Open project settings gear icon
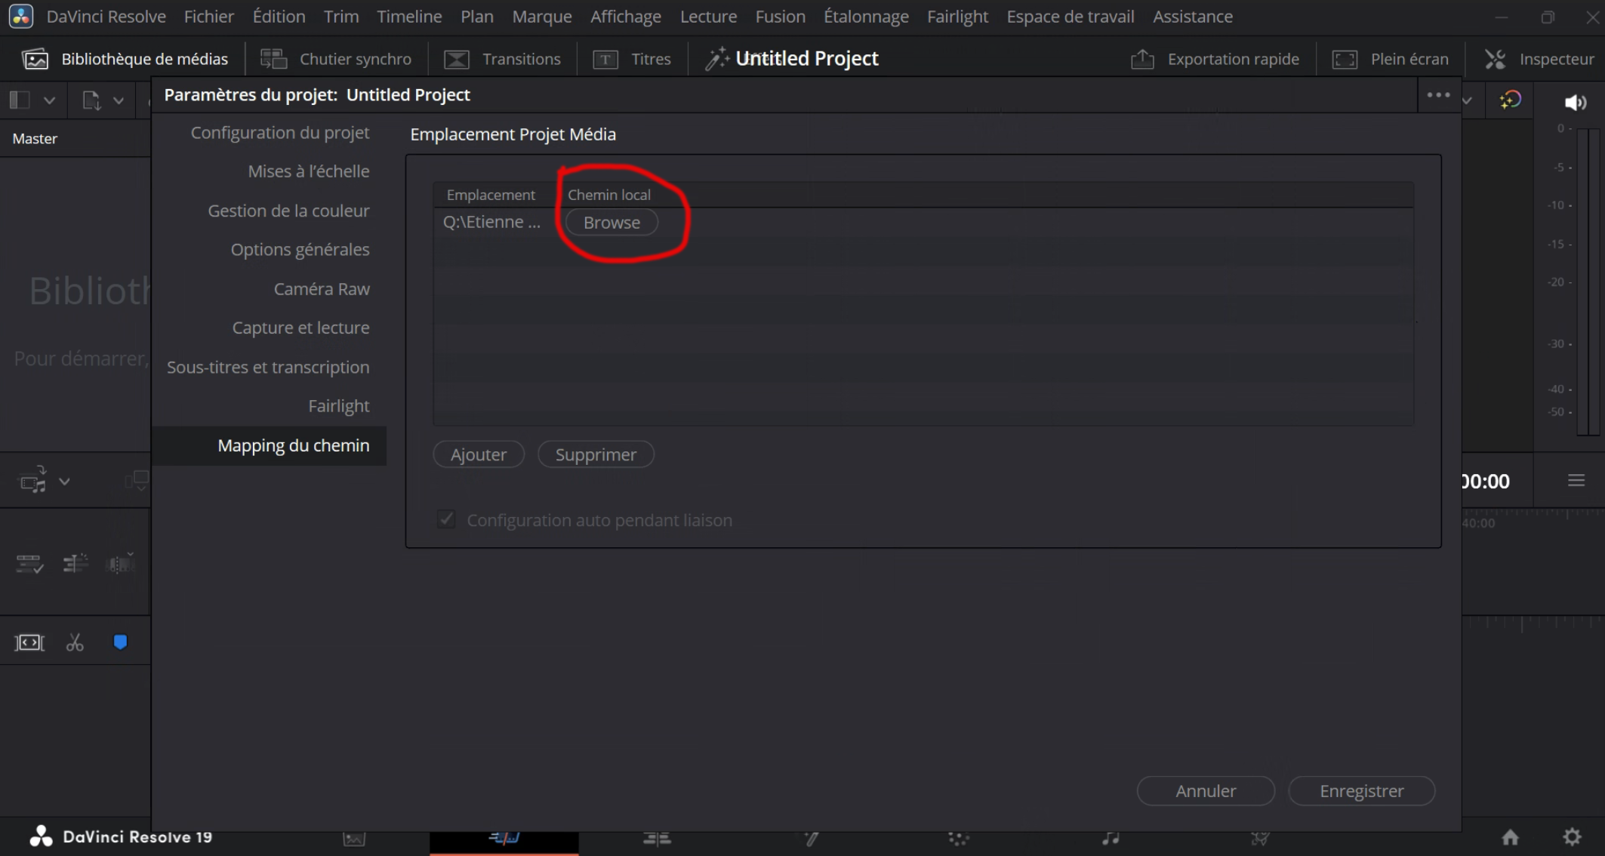This screenshot has width=1605, height=856. pyautogui.click(x=1573, y=836)
